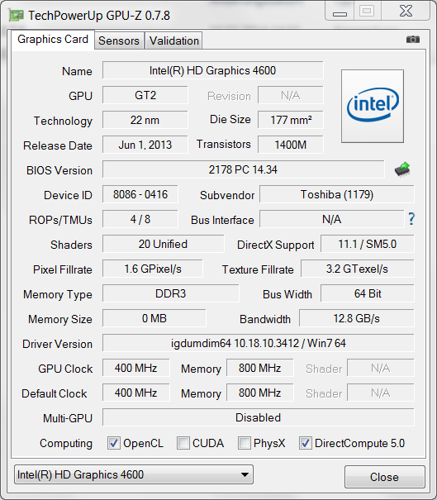This screenshot has width=437, height=500.
Task: Click the Intel logo image
Action: pyautogui.click(x=373, y=106)
